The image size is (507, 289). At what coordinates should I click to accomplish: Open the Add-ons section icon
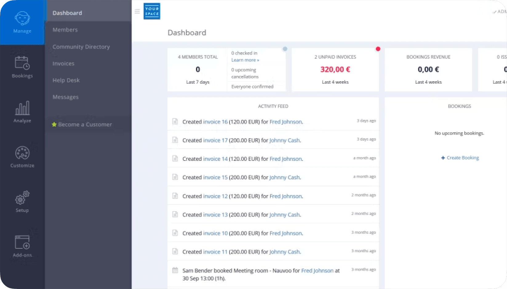(22, 243)
